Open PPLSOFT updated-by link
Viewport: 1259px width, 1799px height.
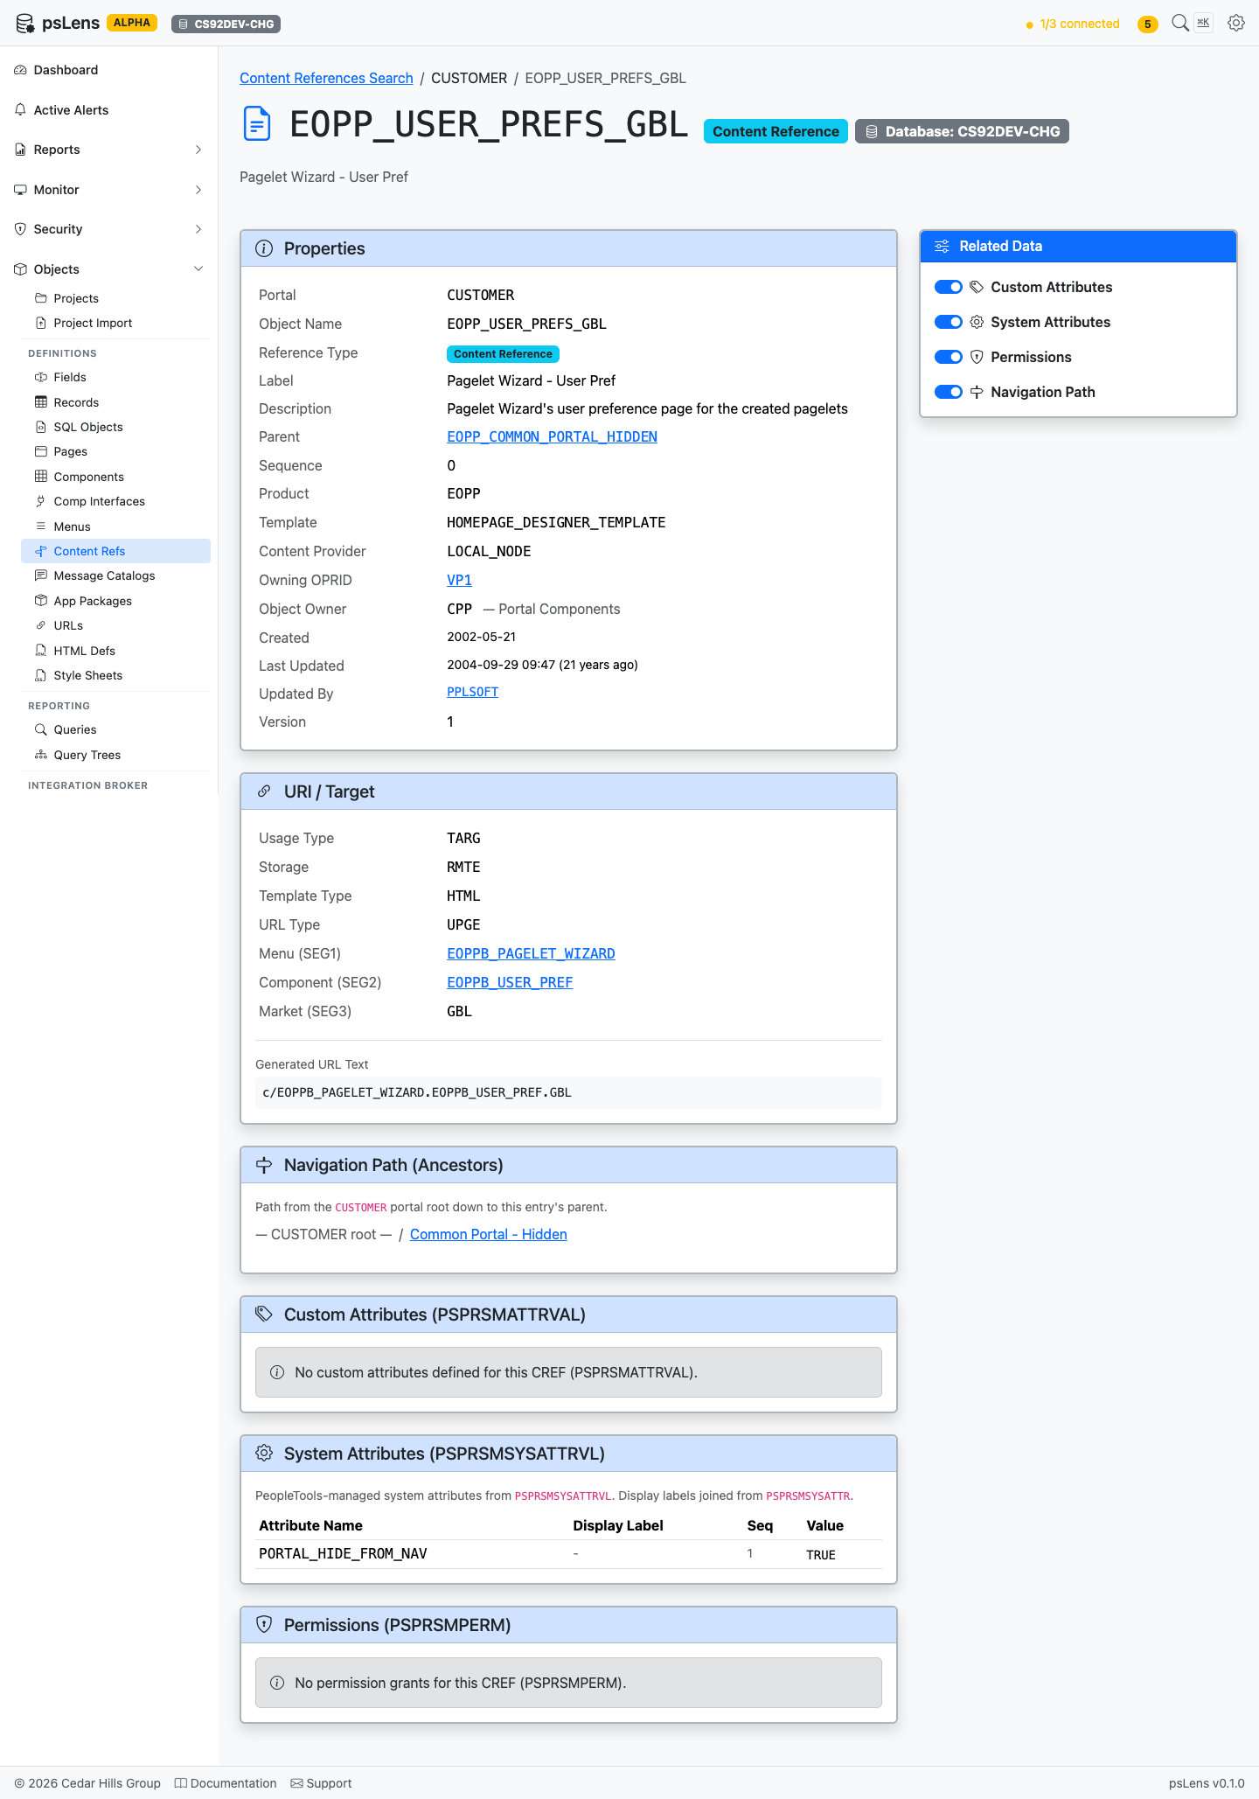point(472,692)
